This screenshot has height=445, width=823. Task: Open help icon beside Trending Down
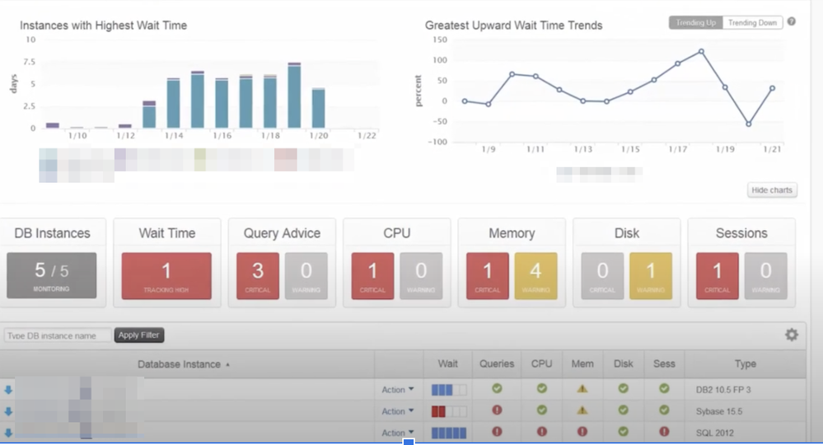(792, 21)
